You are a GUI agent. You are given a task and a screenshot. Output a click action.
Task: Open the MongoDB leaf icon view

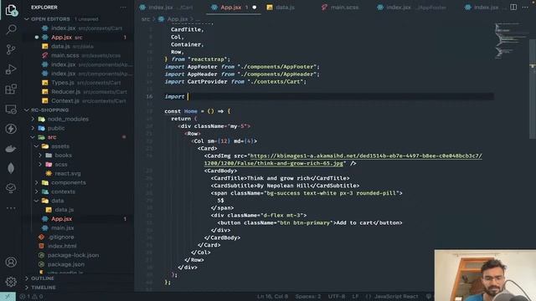[11, 168]
